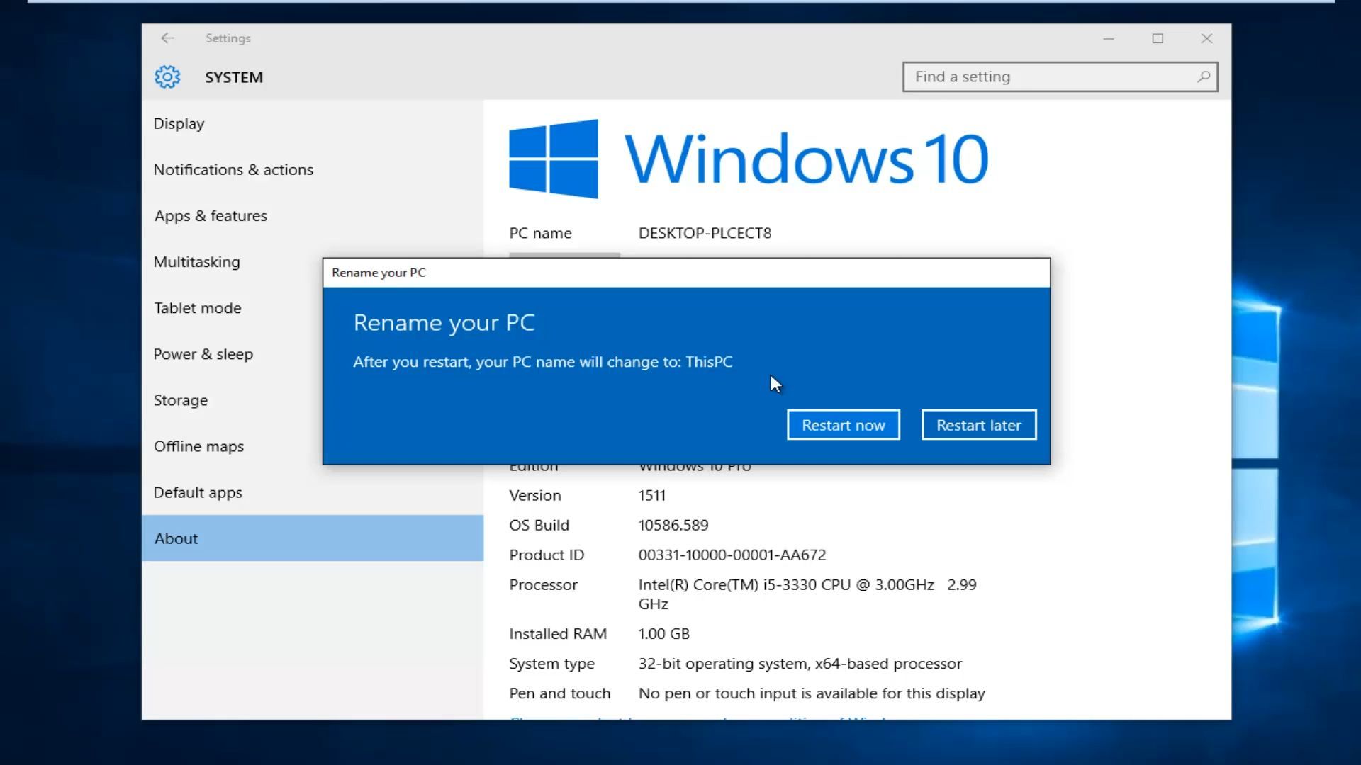
Task: Click the search magnifier icon
Action: coord(1204,76)
